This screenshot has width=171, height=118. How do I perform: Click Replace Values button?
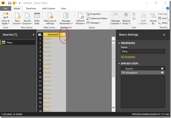[x=163, y=23]
